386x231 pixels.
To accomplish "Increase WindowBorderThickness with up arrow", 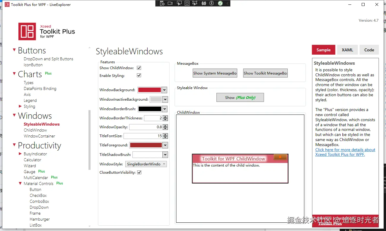I will click(x=165, y=117).
